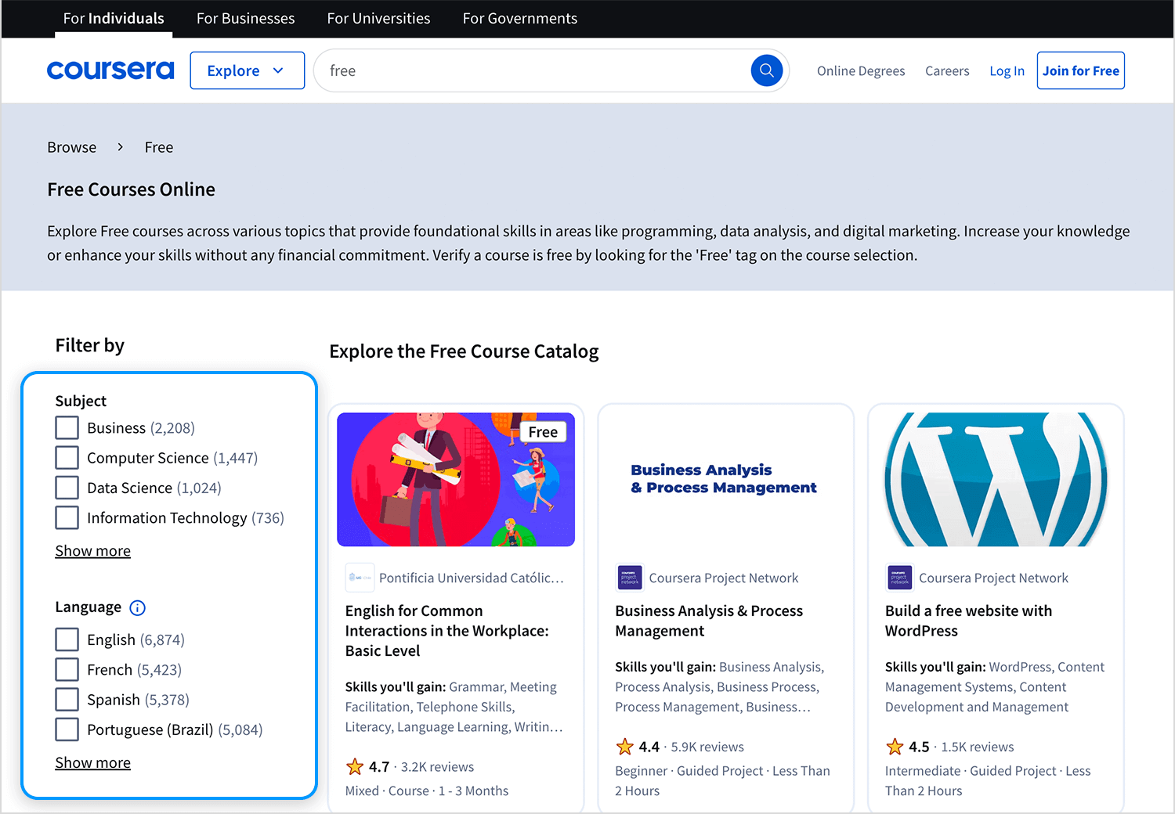Click the 'Free Courses Online' heading
1175x814 pixels.
coord(131,189)
